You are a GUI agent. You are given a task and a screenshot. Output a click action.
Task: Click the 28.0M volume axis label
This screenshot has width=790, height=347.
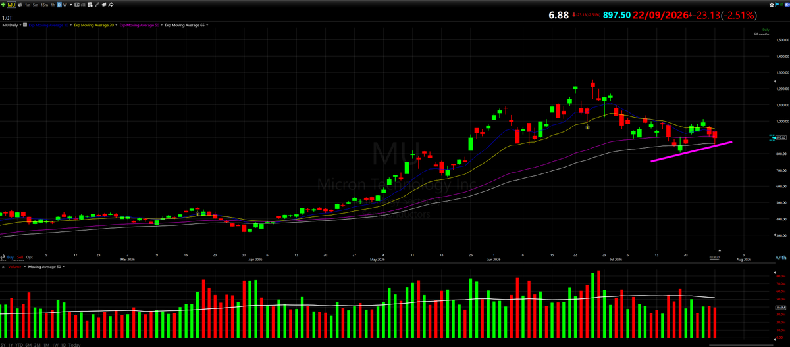781,308
